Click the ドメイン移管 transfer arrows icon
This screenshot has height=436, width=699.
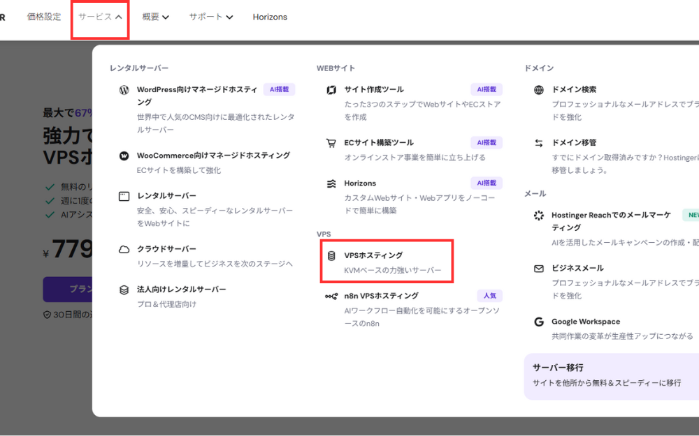click(539, 143)
